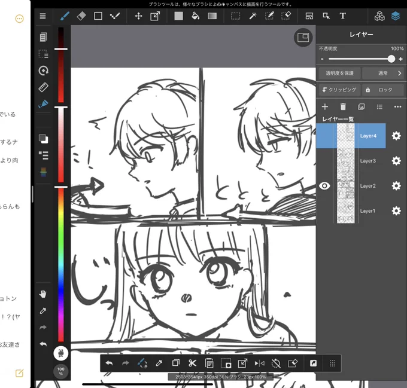This screenshot has height=388, width=407.
Task: Open Layer1 gear settings
Action: [x=396, y=211]
